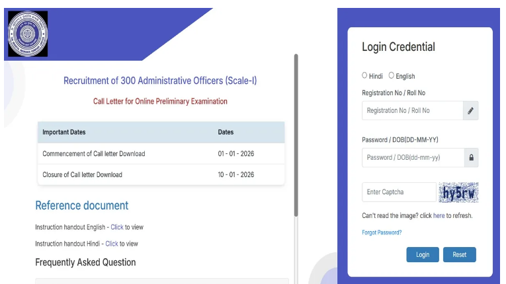Screen dimensions: 506x284
Task: Click the organization emblem logo
Action: point(28,34)
